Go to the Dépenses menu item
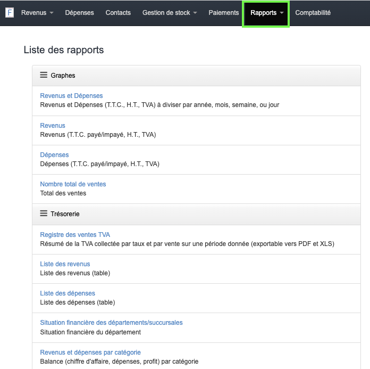 79,13
